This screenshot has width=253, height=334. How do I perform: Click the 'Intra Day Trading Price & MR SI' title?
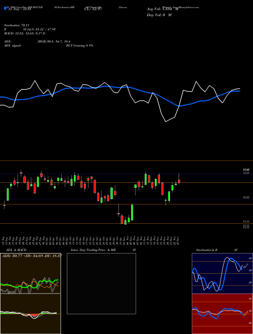pos(103,250)
